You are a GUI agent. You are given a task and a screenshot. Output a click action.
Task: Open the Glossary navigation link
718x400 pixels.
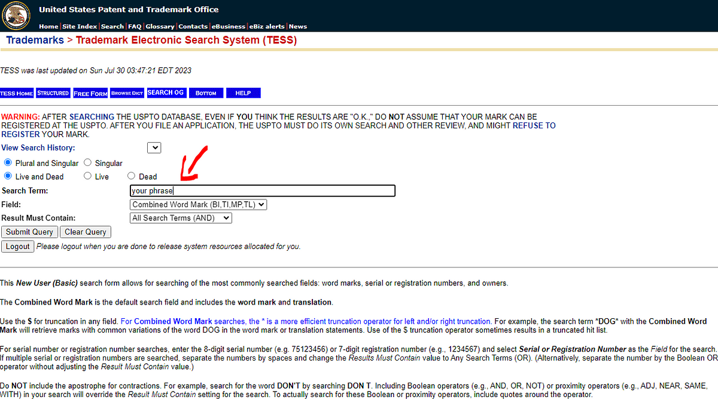pos(160,26)
